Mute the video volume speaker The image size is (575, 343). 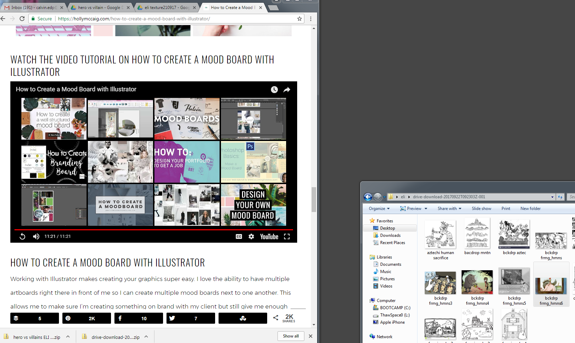tap(36, 236)
